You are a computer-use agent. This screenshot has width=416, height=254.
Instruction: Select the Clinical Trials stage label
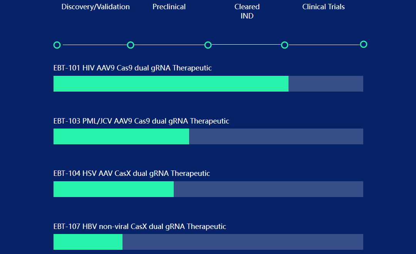click(324, 7)
